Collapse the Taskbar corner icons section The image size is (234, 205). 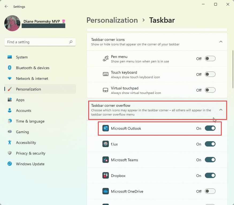[x=221, y=42]
